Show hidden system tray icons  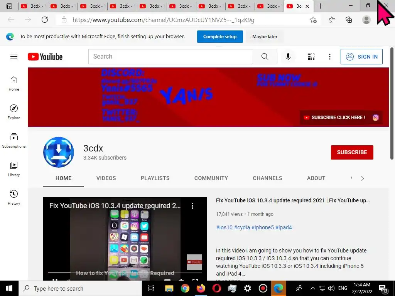[x=312, y=288]
